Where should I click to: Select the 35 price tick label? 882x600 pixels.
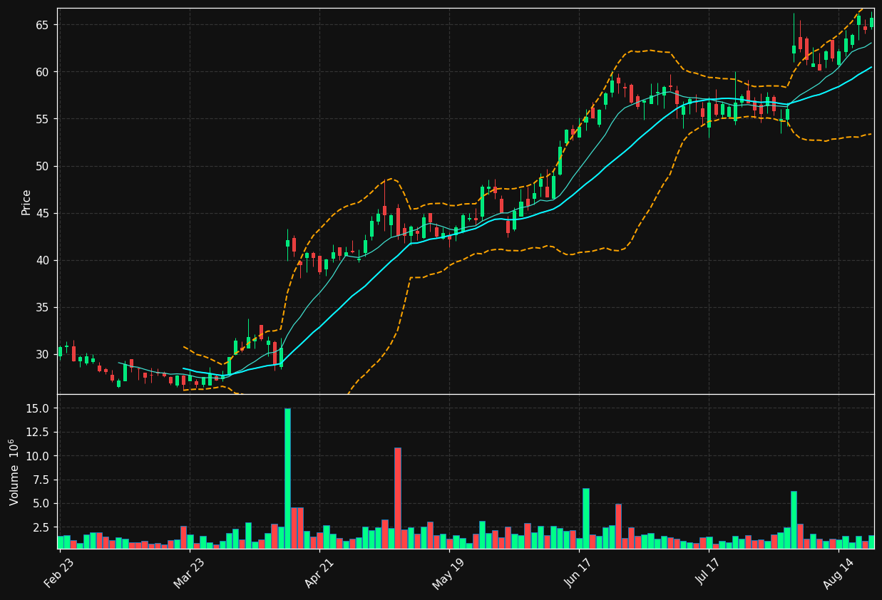click(x=41, y=307)
